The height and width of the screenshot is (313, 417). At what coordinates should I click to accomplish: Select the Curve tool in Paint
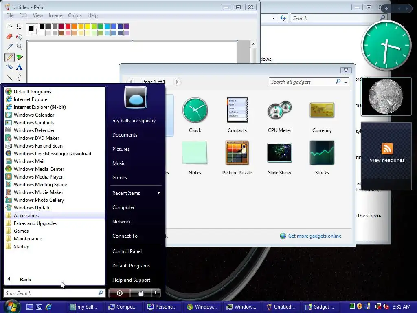tap(20, 77)
